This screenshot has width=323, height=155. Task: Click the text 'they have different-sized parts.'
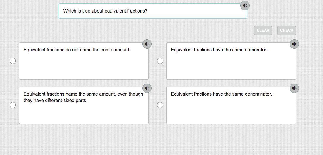coord(56,101)
